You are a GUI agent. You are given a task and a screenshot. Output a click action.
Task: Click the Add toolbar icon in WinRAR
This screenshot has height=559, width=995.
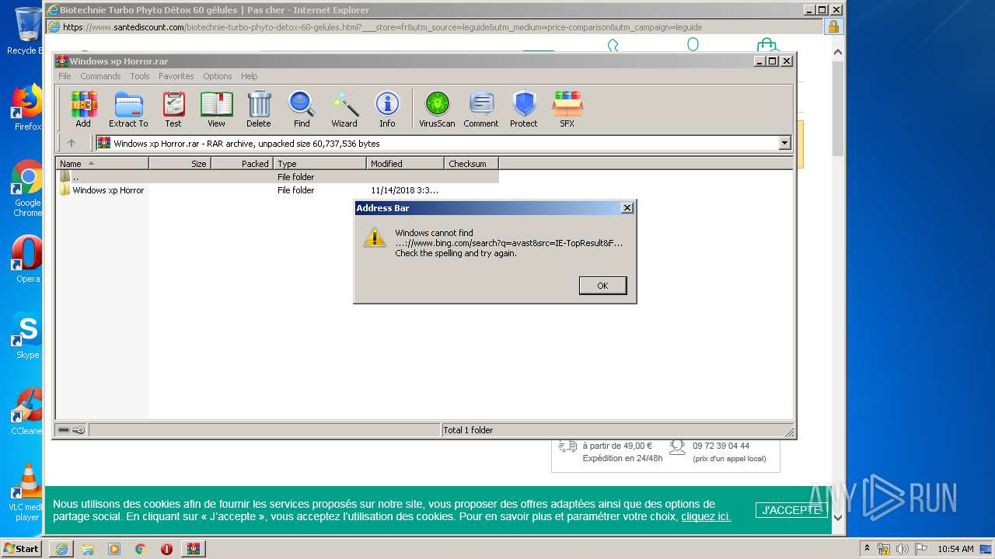[x=83, y=109]
